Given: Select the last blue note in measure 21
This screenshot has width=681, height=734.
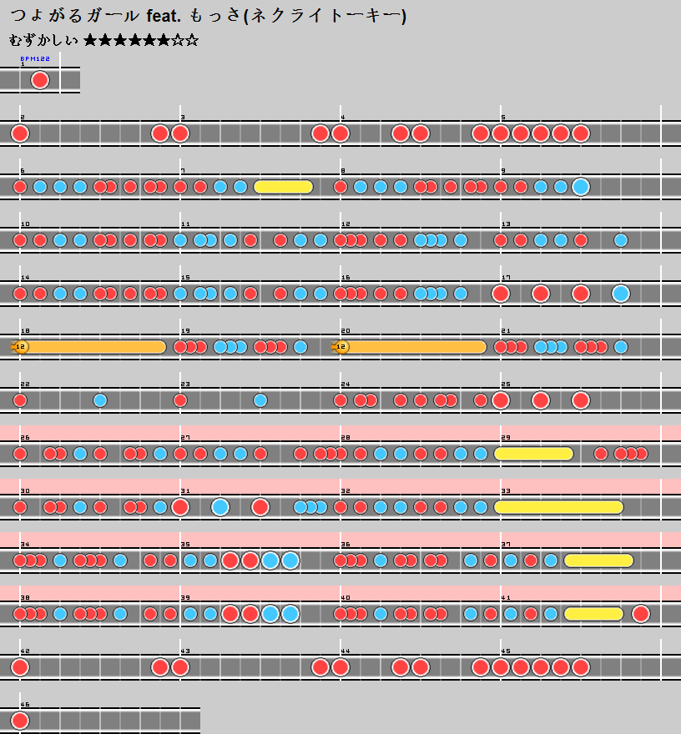Looking at the screenshot, I should pyautogui.click(x=621, y=347).
